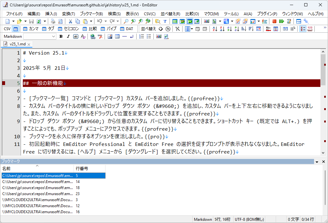The width and height of the screenshot is (328, 223).
Task: Click the bookmark marker on line 5
Action: (3, 83)
